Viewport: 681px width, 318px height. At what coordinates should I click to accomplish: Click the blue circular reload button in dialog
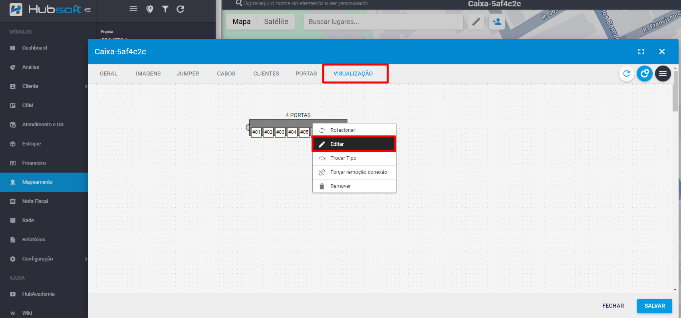(x=645, y=74)
